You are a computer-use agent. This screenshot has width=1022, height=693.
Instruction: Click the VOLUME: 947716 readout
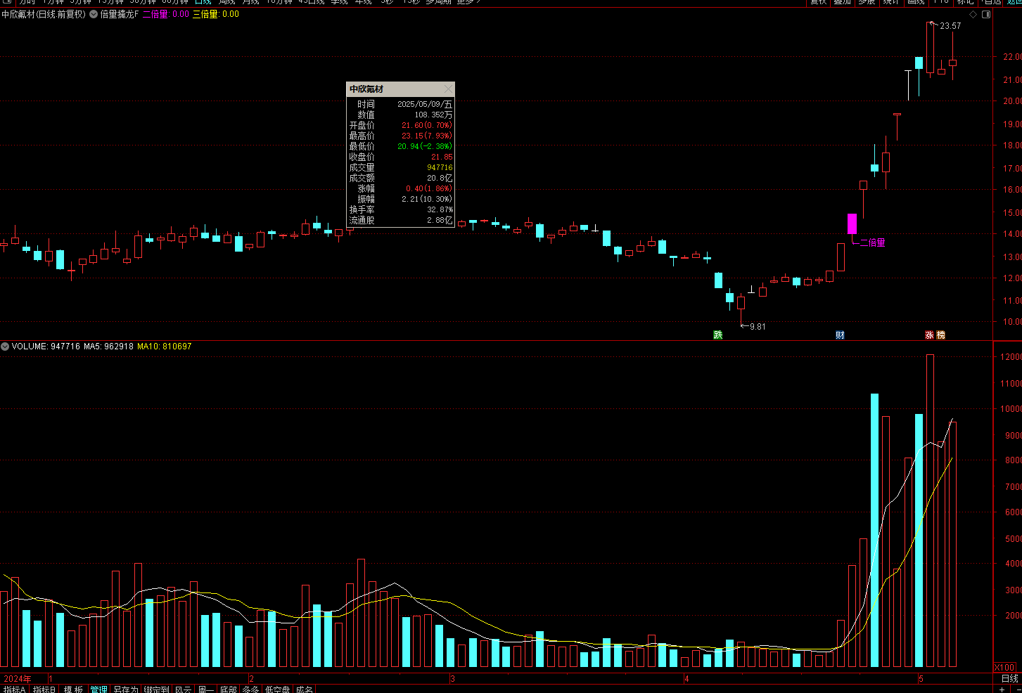point(46,346)
